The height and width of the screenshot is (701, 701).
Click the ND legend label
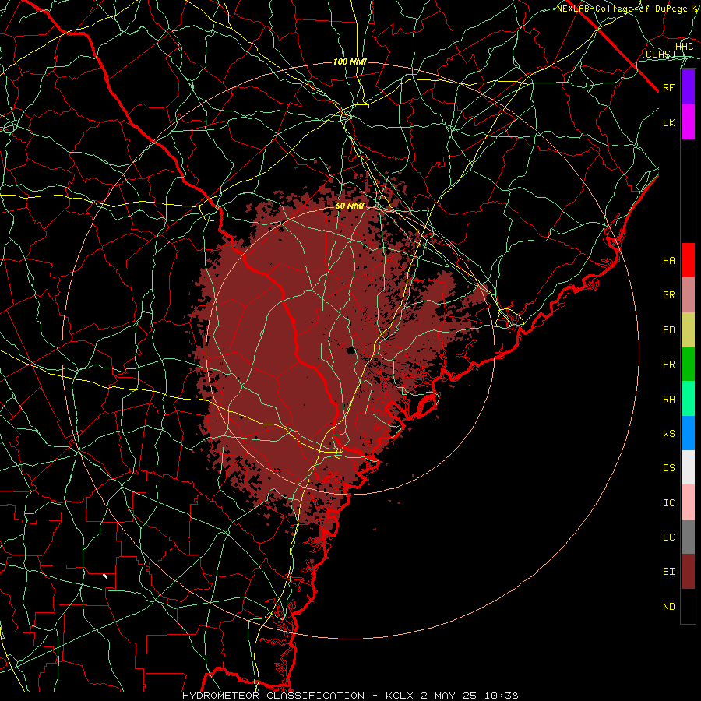pyautogui.click(x=668, y=607)
